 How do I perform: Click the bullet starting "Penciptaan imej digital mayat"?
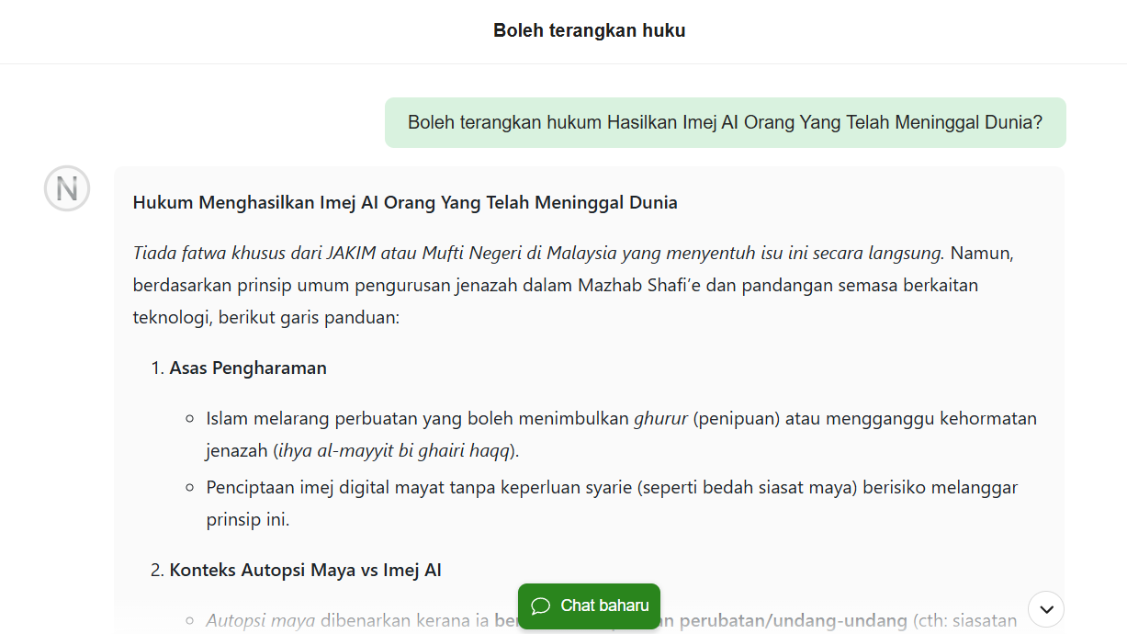612,504
